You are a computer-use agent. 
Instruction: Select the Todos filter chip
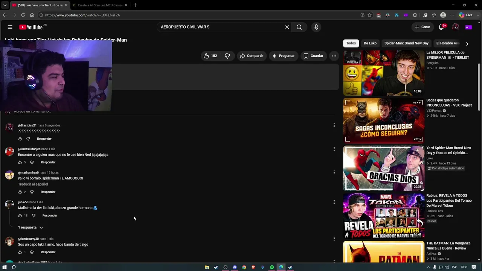pos(351,43)
